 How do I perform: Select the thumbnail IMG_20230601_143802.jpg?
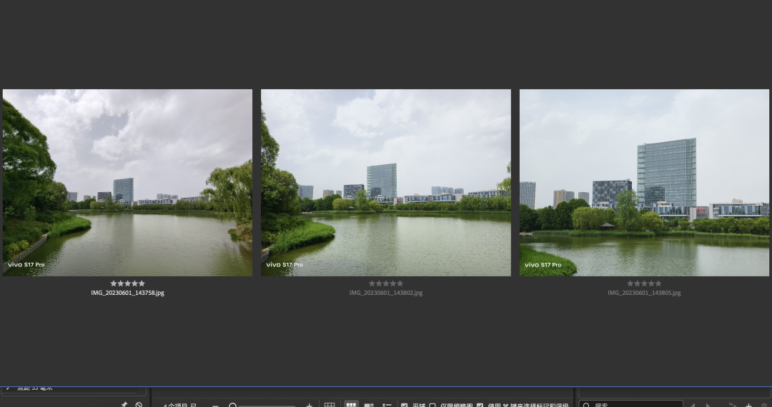click(386, 182)
